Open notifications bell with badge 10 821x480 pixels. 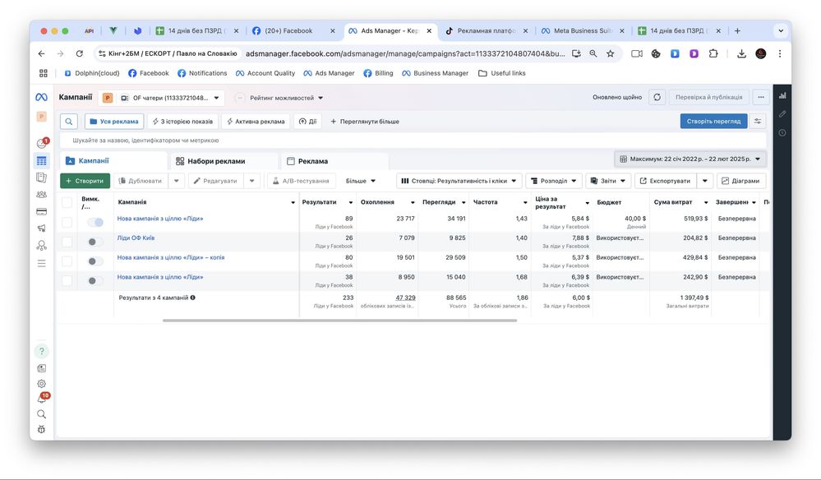42,399
